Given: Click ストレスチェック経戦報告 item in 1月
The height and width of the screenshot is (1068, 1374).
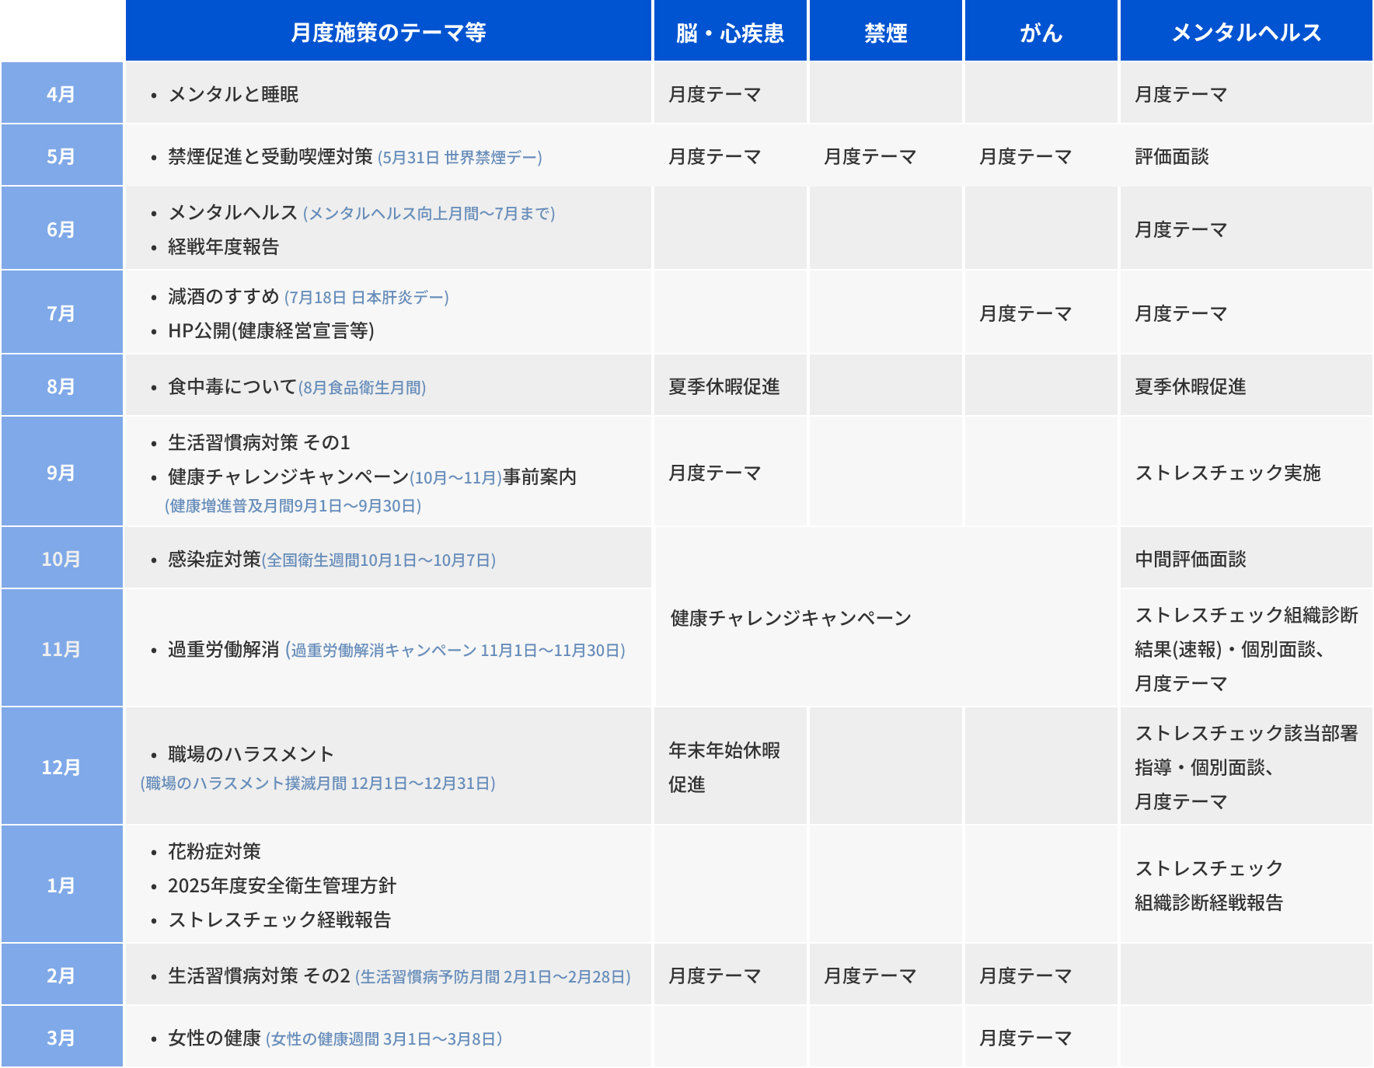Looking at the screenshot, I should (x=280, y=920).
